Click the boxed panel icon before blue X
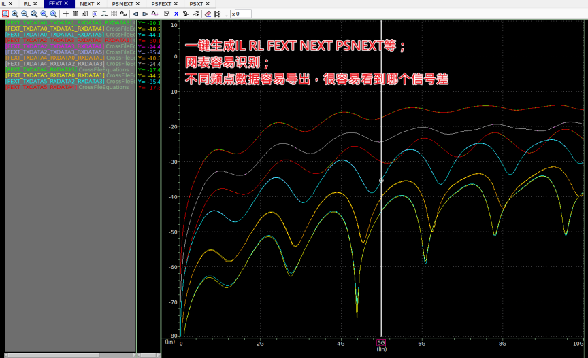Viewport: 588px width, 358px height. pos(167,14)
